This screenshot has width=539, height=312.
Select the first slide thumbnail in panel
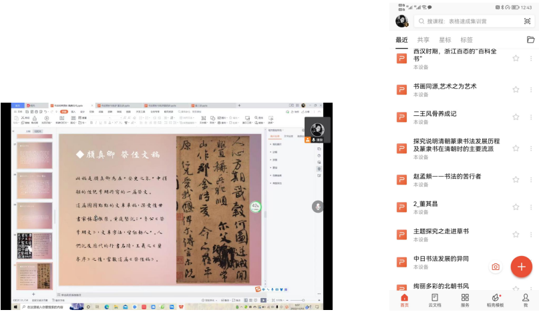pos(35,155)
